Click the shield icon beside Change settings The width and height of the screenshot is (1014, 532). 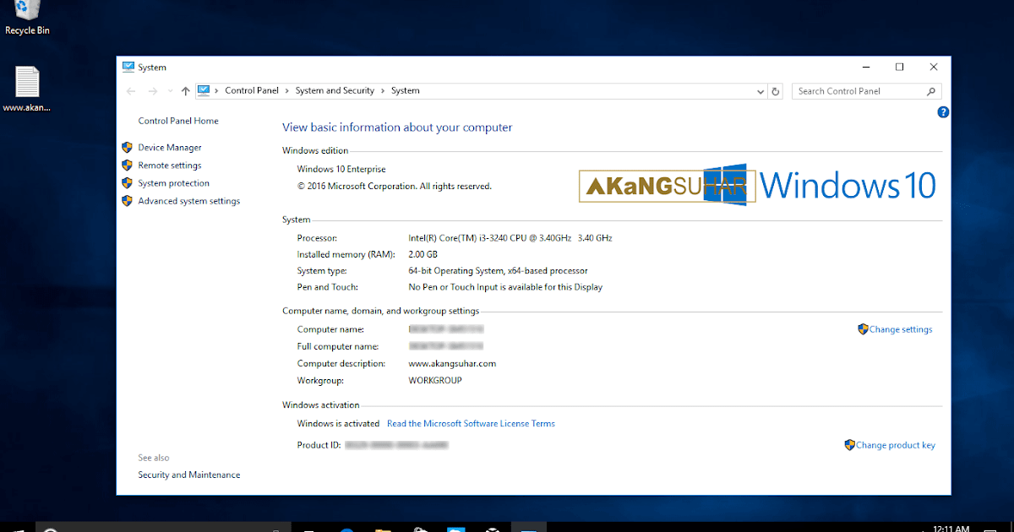coord(863,329)
